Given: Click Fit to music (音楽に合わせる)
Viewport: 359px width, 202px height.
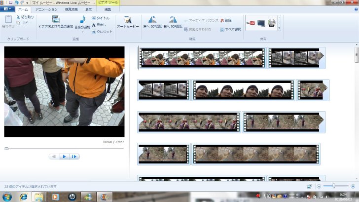Looking at the screenshot, I should click(x=197, y=29).
